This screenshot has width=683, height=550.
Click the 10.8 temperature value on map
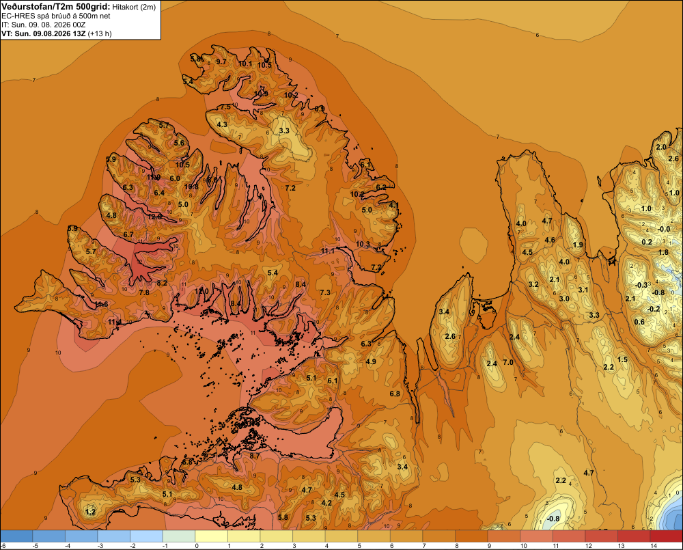pyautogui.click(x=191, y=187)
